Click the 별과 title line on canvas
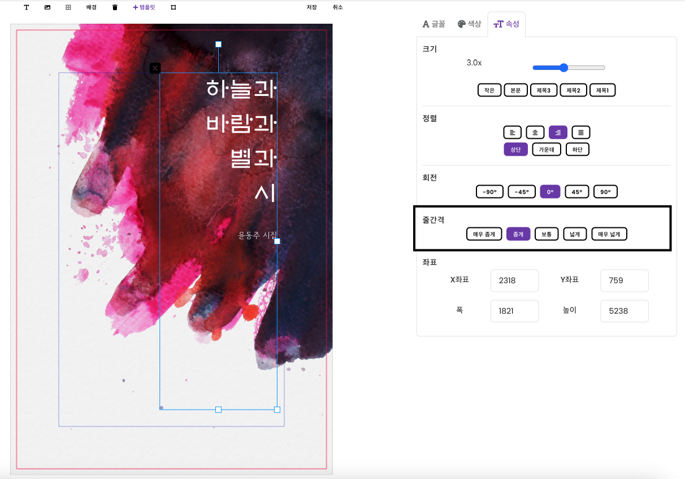 (253, 159)
